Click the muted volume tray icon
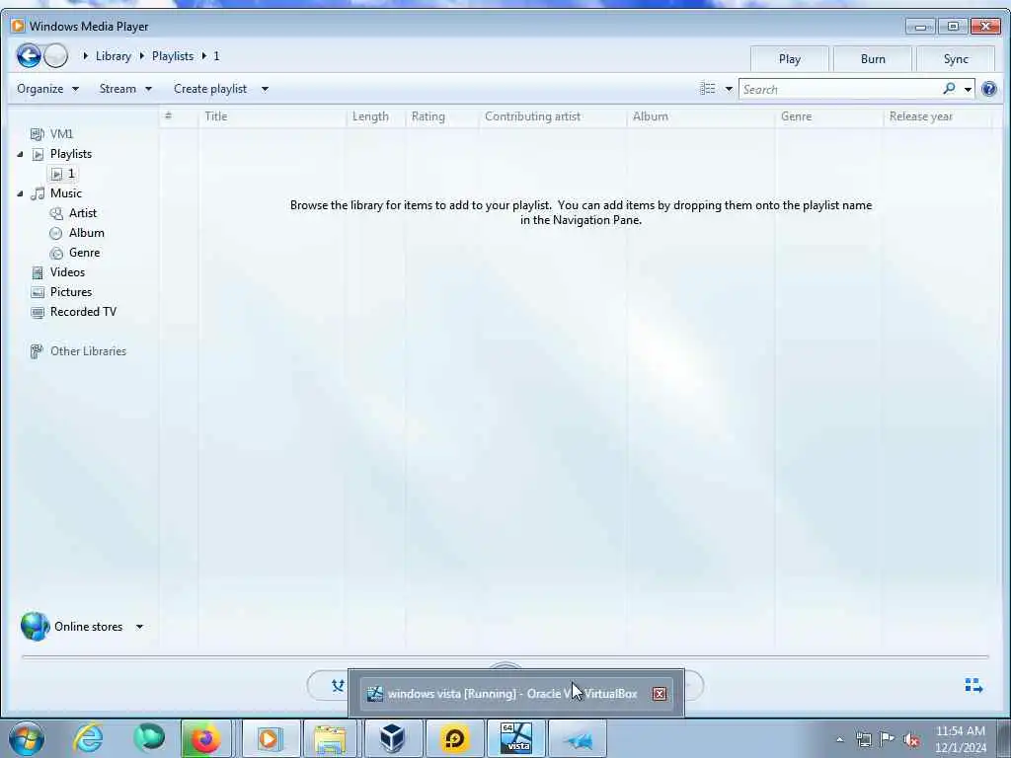Viewport: 1011px width, 758px height. [911, 740]
